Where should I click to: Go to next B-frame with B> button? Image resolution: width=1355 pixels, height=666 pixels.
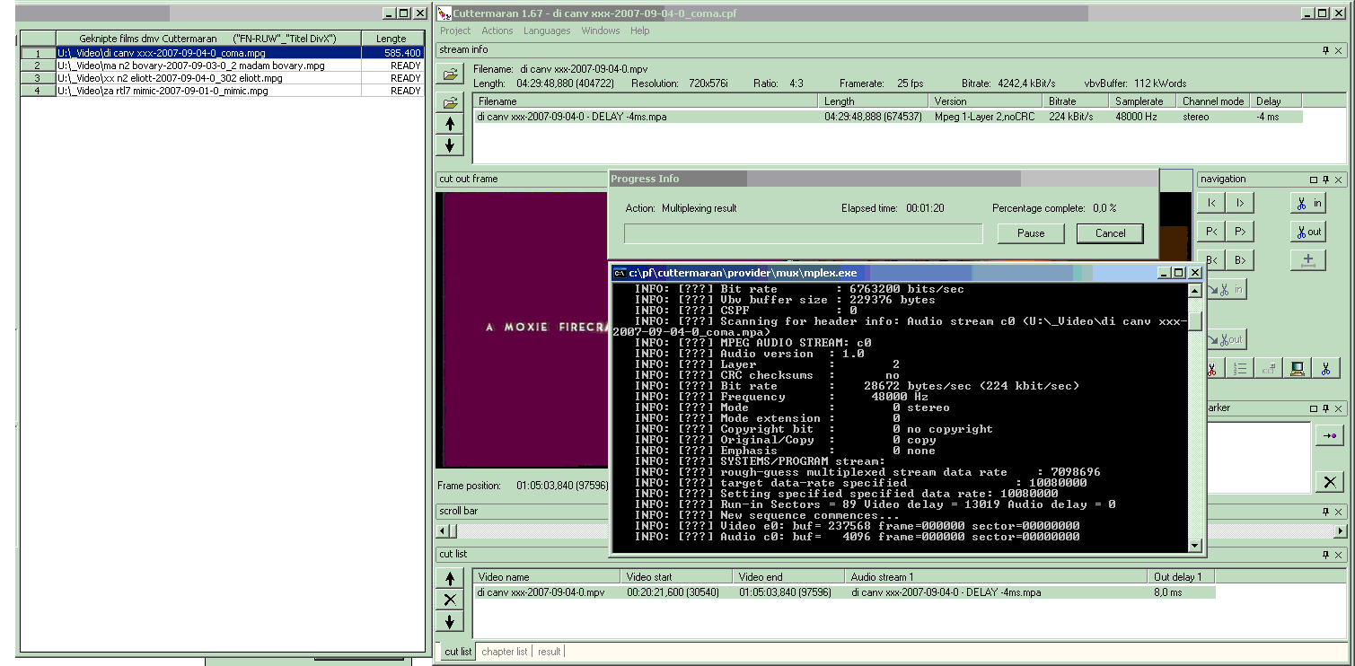pyautogui.click(x=1240, y=260)
